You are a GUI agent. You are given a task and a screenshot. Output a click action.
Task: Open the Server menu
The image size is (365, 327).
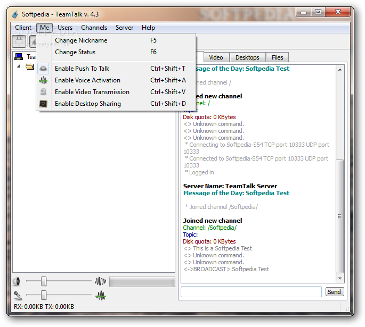[124, 28]
